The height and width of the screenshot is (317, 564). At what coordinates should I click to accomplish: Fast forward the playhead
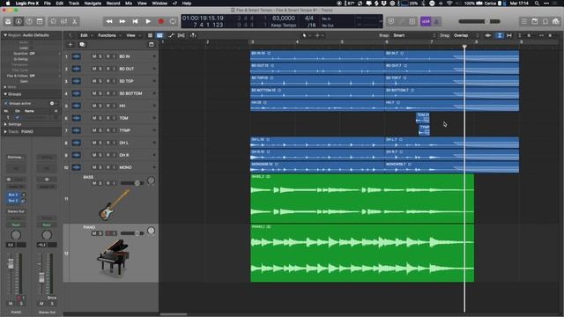point(122,21)
